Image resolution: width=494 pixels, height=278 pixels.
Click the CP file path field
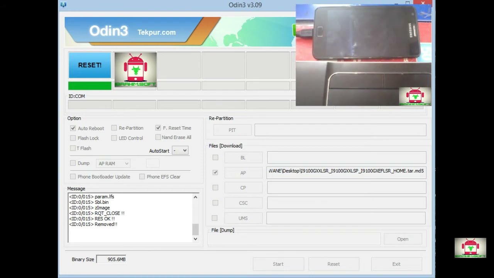tap(347, 188)
